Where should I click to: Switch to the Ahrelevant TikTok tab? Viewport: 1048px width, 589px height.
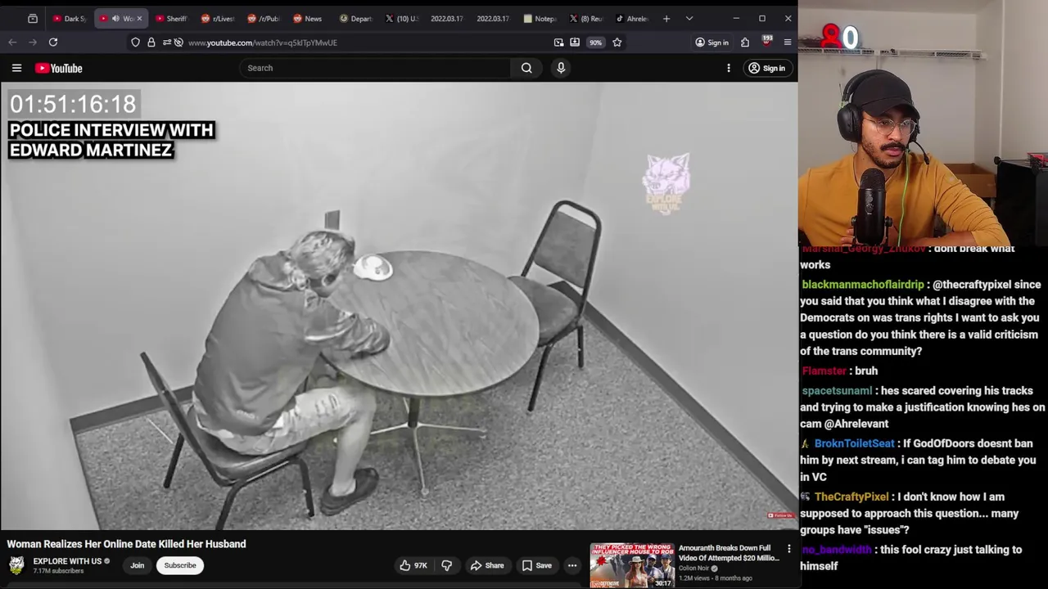pos(630,18)
